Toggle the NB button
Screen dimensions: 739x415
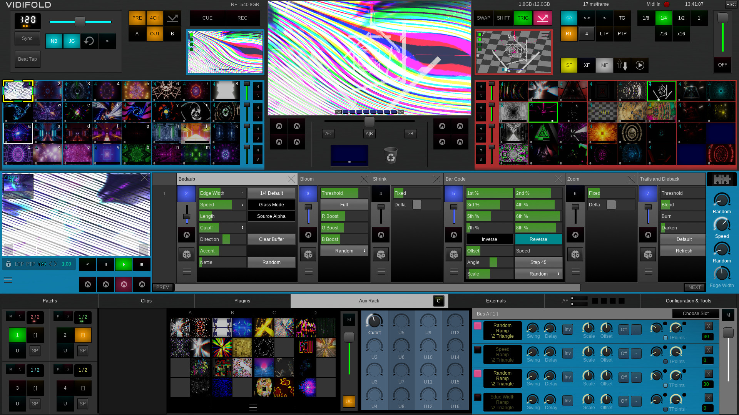point(54,41)
